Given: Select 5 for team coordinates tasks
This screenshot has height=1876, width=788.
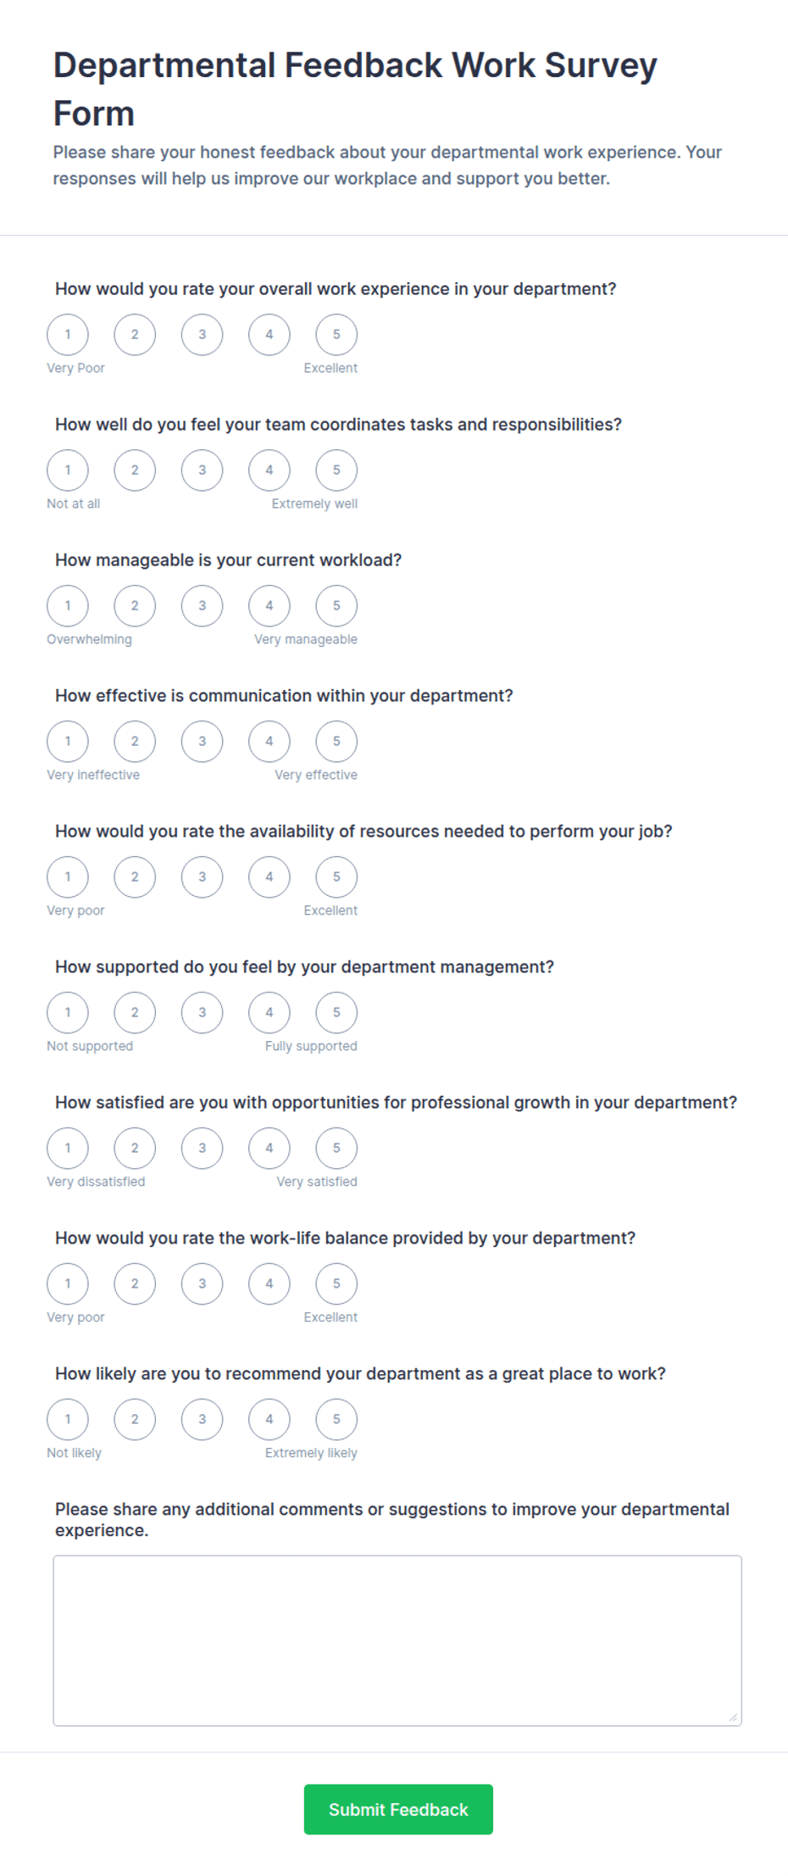Looking at the screenshot, I should tap(336, 470).
